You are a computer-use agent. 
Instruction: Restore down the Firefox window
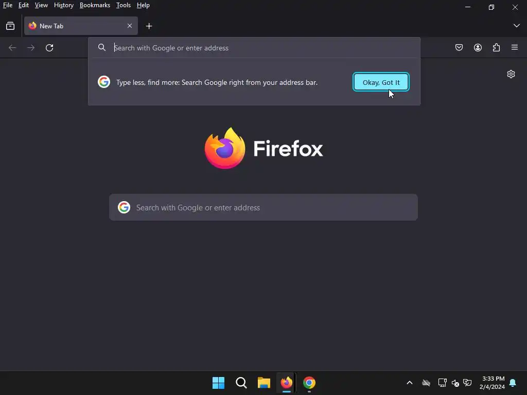click(x=491, y=7)
